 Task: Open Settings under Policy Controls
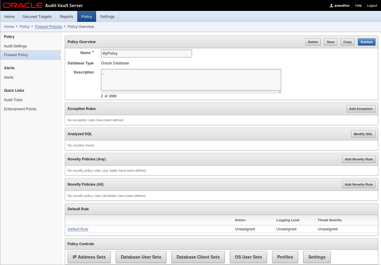click(x=317, y=257)
